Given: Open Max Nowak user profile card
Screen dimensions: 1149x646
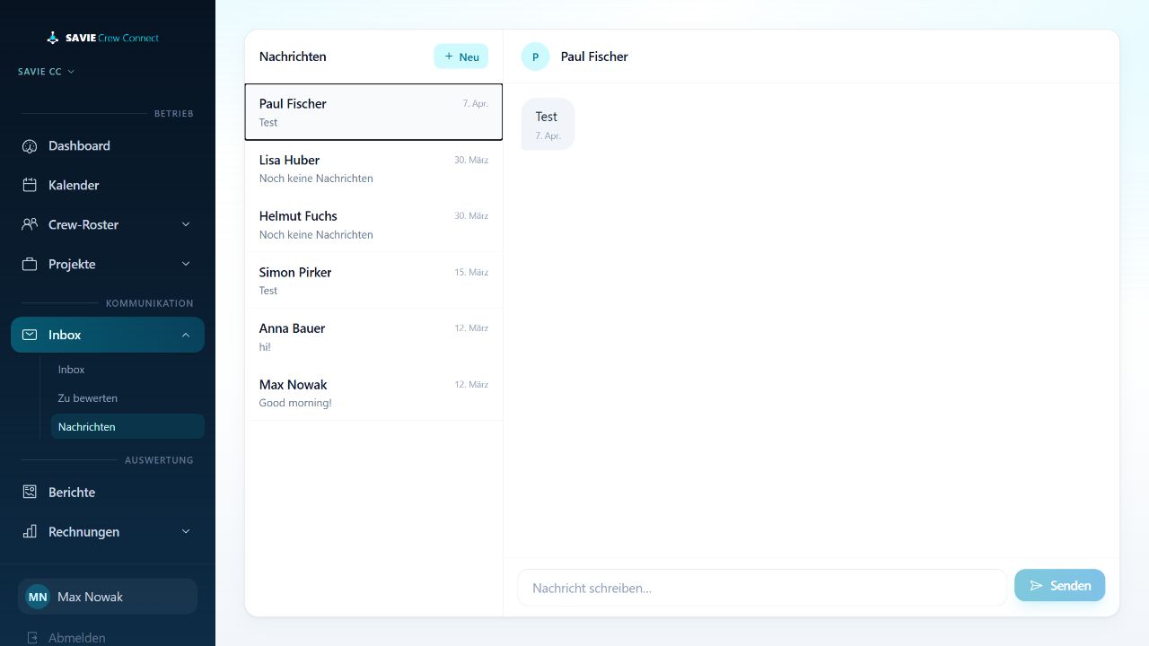Looking at the screenshot, I should (x=108, y=597).
